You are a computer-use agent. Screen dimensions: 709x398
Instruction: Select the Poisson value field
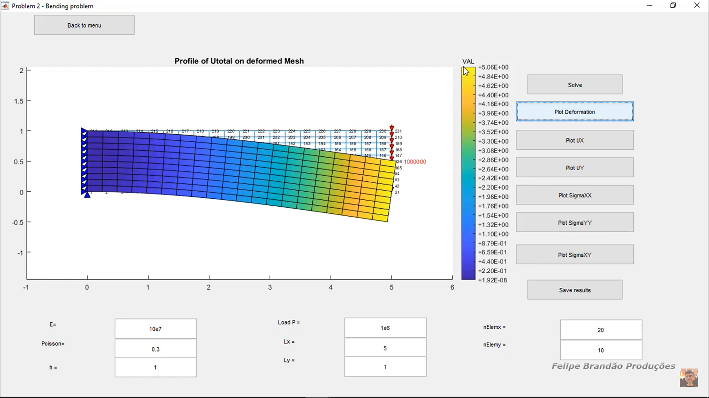[155, 349]
